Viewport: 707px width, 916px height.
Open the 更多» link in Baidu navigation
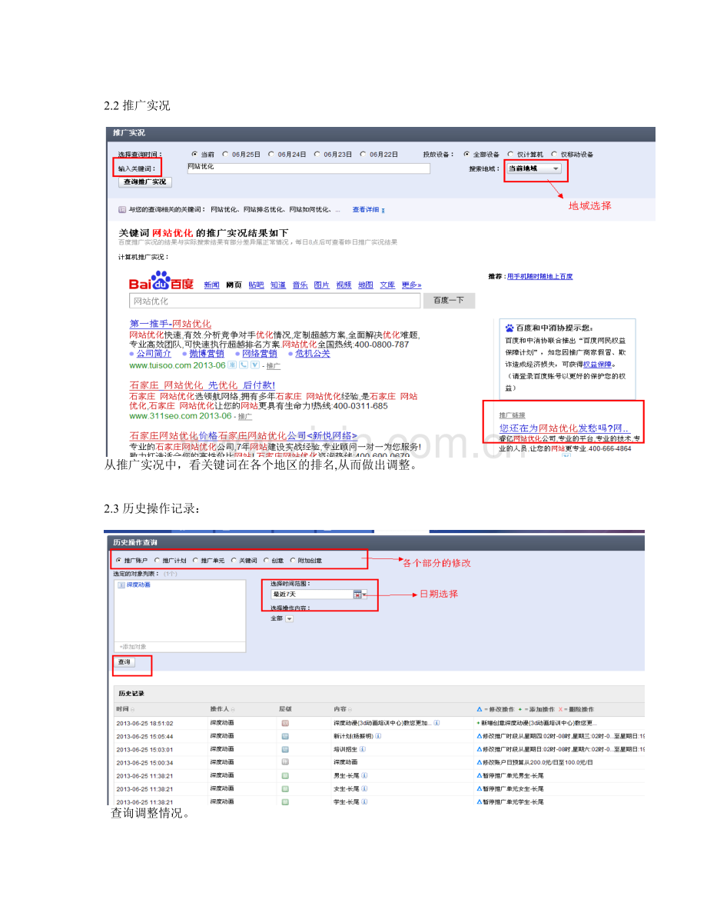click(x=412, y=285)
